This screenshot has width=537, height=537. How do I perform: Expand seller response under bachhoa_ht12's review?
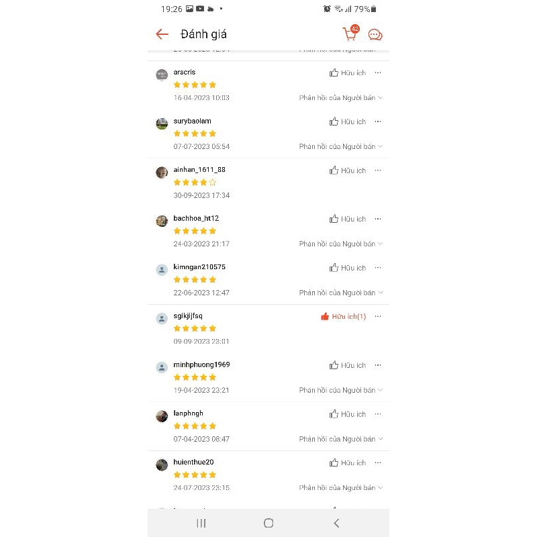[341, 244]
